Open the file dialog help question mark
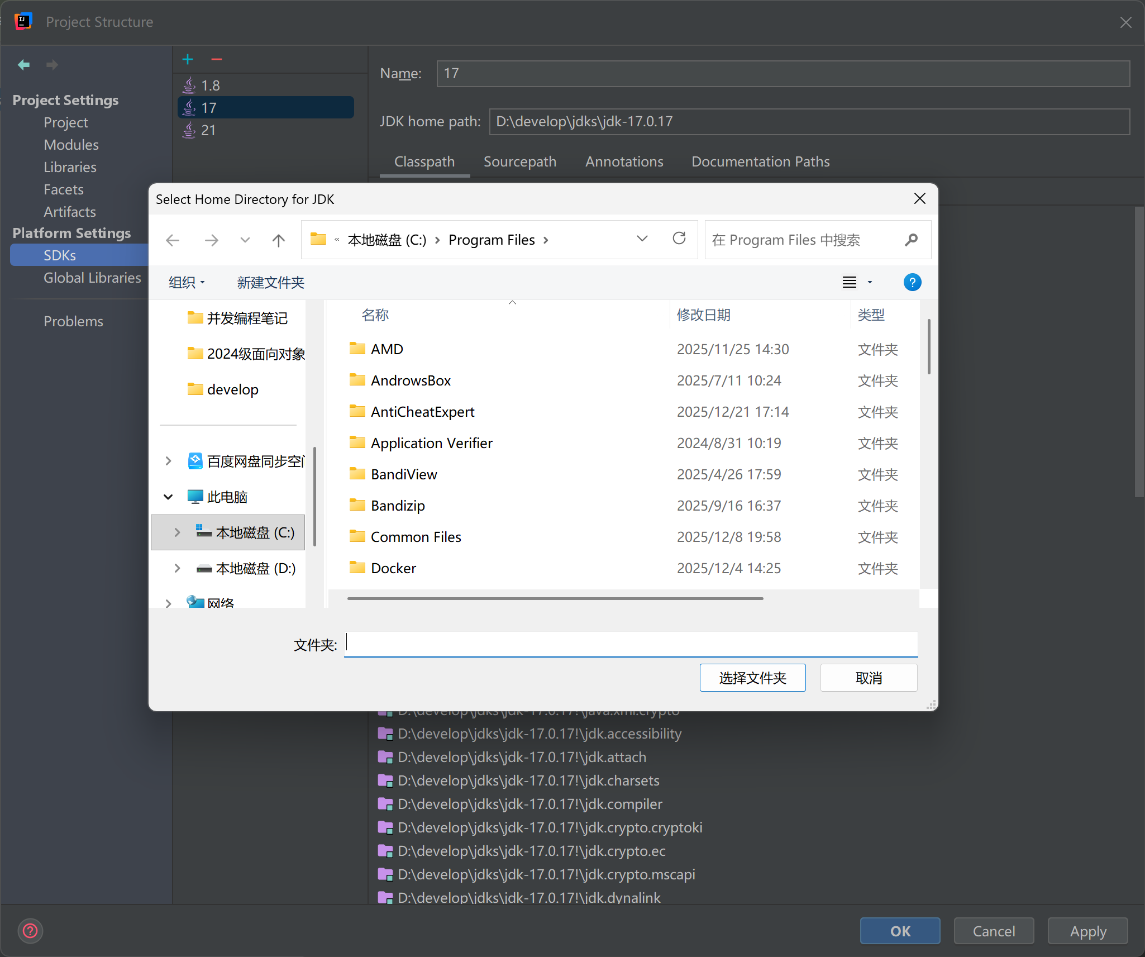Image resolution: width=1145 pixels, height=957 pixels. 912,282
